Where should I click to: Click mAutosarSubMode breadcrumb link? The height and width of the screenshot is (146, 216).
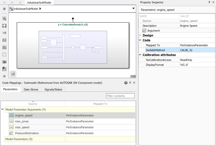[26, 9]
